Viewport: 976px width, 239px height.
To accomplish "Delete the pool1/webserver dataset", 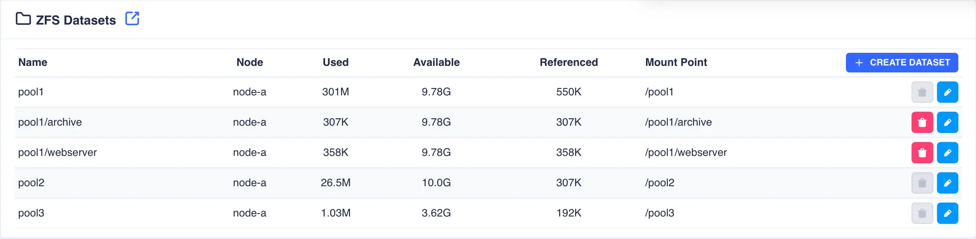I will [x=922, y=153].
